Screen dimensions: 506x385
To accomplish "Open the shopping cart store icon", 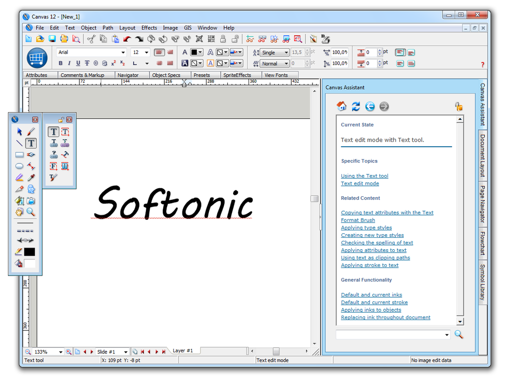I will [37, 58].
